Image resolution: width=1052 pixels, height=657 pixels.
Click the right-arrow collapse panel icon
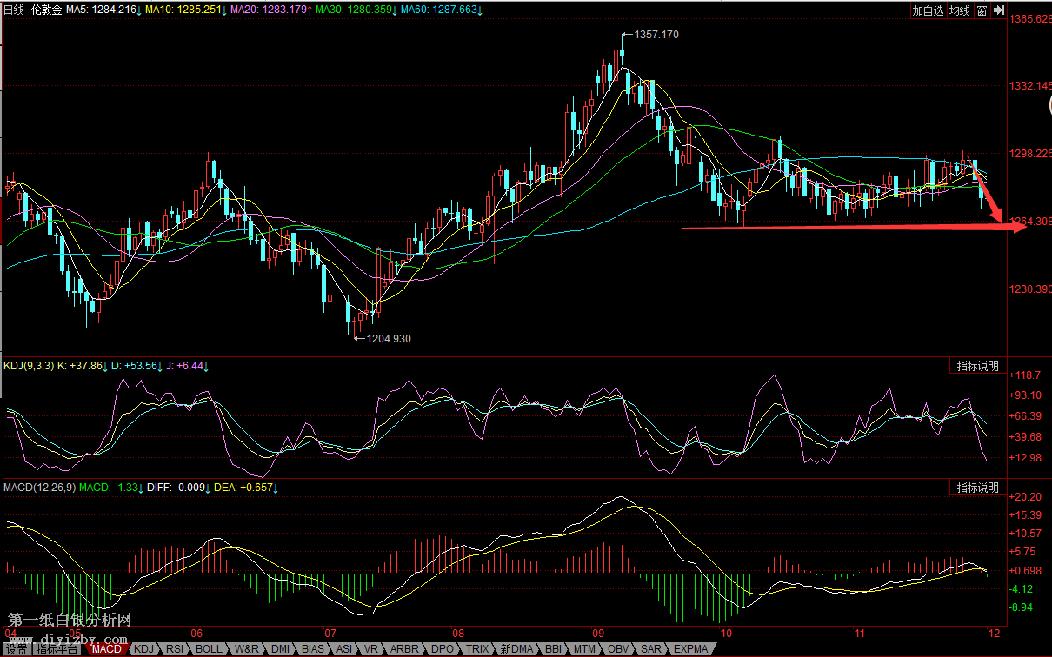998,10
